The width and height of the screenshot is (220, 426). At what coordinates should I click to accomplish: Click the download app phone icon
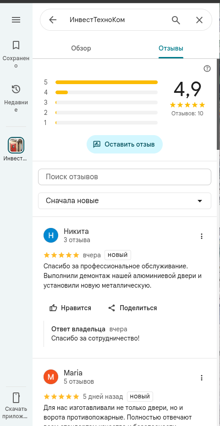click(x=16, y=398)
